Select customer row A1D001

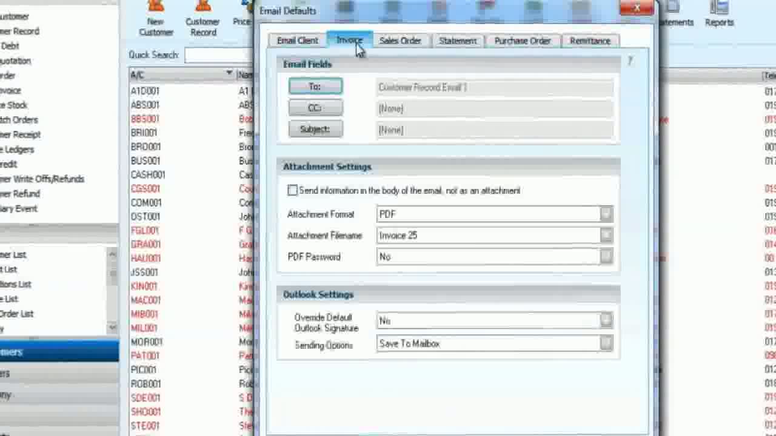[x=145, y=91]
